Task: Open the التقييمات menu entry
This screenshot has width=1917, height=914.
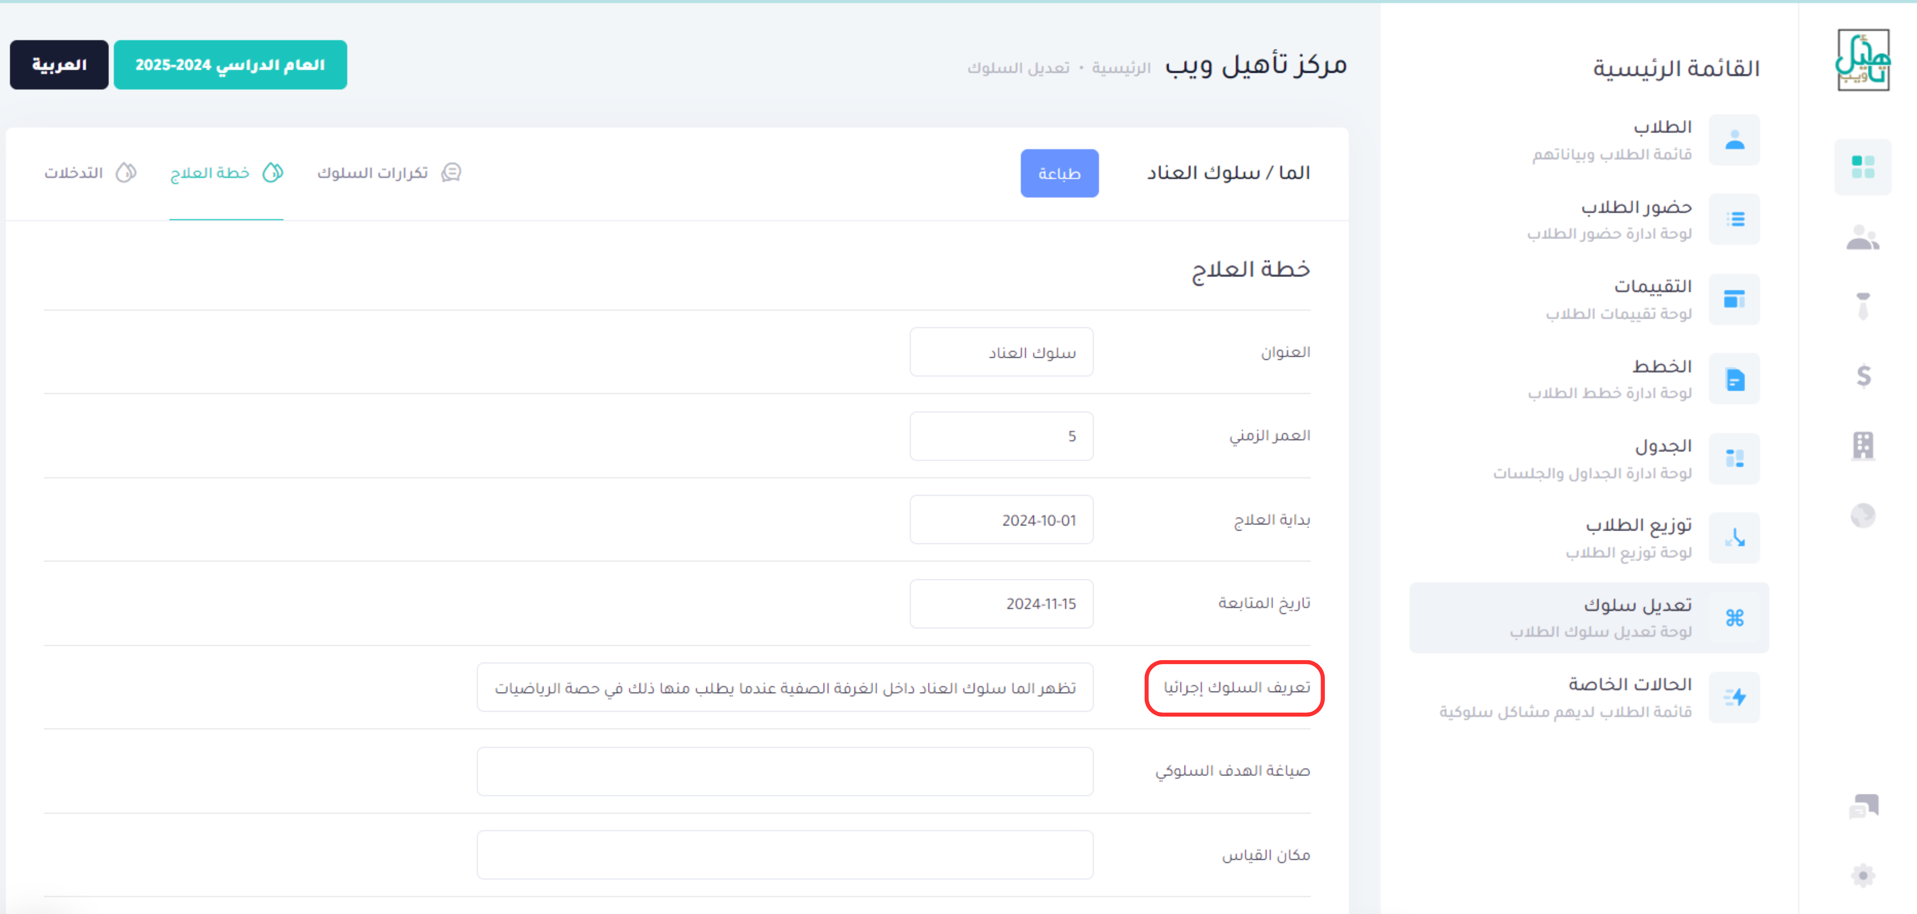Action: [1589, 299]
